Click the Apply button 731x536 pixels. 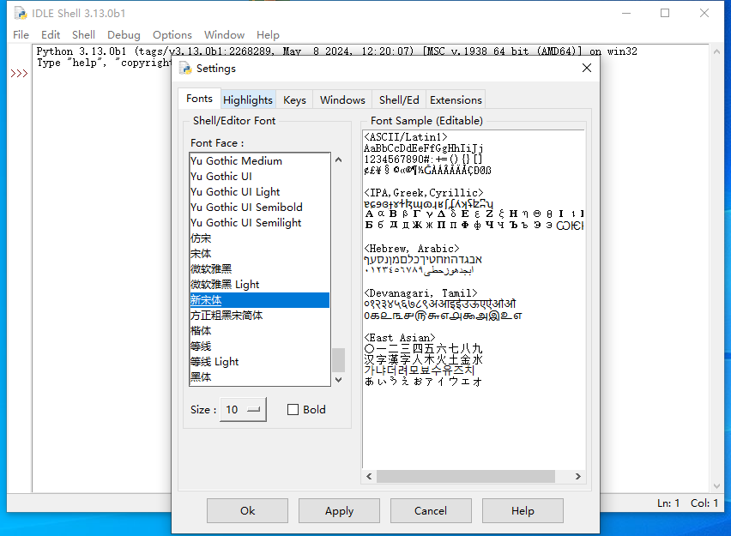click(x=339, y=511)
